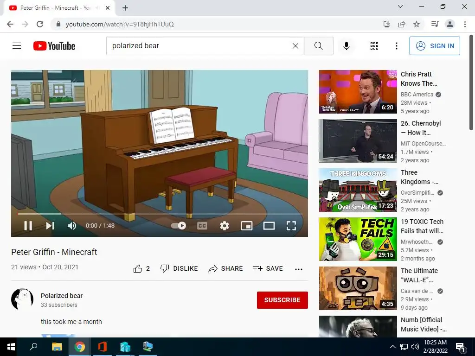Open Chrome three-dot menu
Viewport: 475px width, 356px height.
[x=465, y=24]
